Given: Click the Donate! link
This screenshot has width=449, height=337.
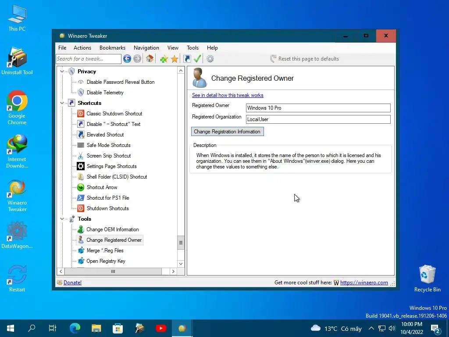Looking at the screenshot, I should click(72, 283).
